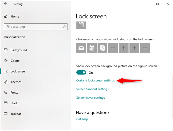Open the Fonts section
173x131 pixels.
(14, 93)
